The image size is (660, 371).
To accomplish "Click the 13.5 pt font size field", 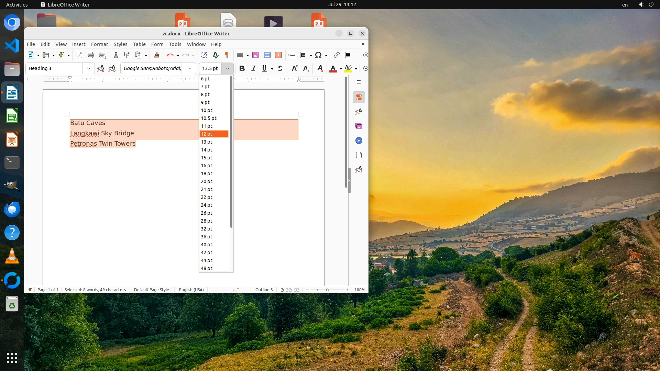I will (210, 68).
